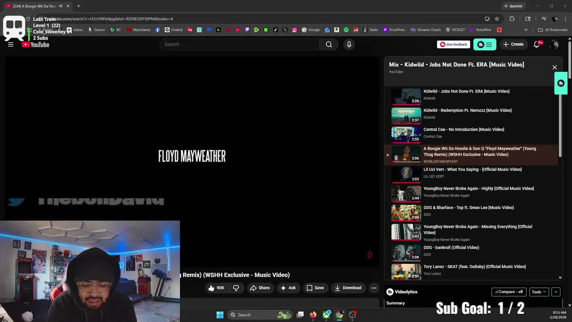This screenshot has width=572, height=322.
Task: Go to YouTube home via logo
Action: pos(35,45)
